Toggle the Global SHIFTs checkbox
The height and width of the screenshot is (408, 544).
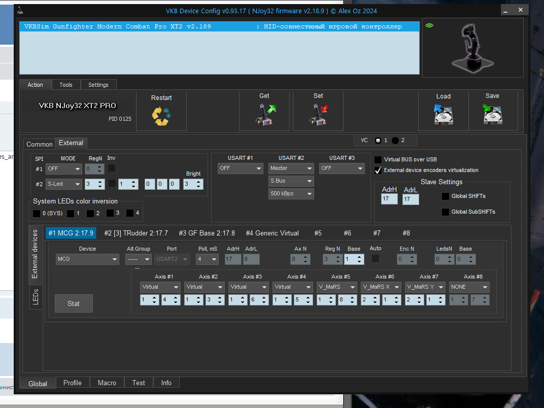446,196
